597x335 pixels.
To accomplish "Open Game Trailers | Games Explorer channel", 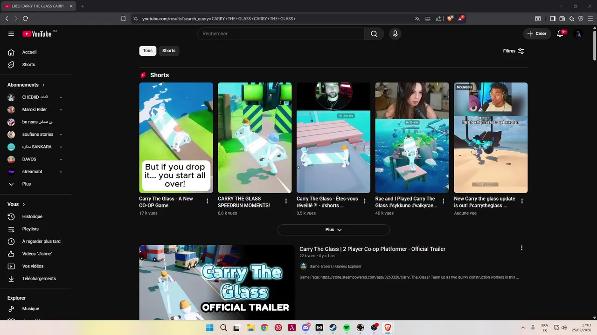I will click(x=335, y=267).
